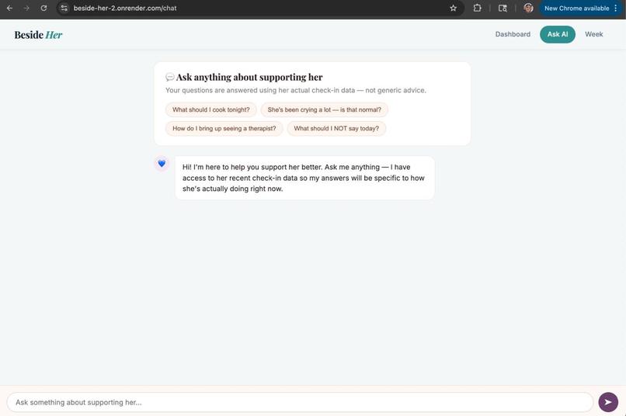Open the Chrome extensions puzzle icon
The image size is (626, 416).
(x=477, y=8)
